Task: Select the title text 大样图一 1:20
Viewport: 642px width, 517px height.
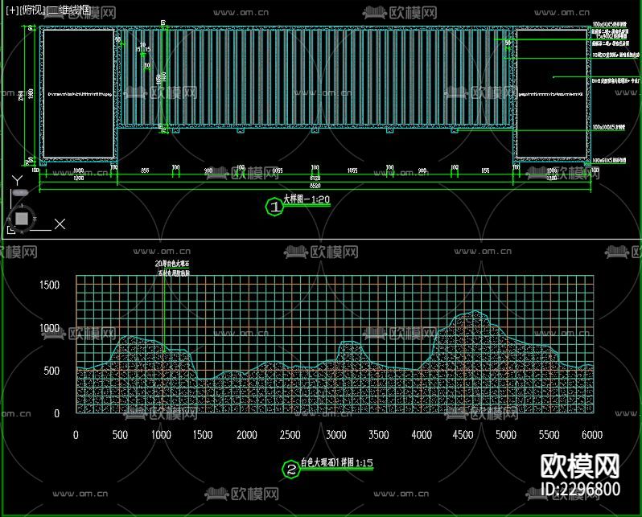Action: 307,199
